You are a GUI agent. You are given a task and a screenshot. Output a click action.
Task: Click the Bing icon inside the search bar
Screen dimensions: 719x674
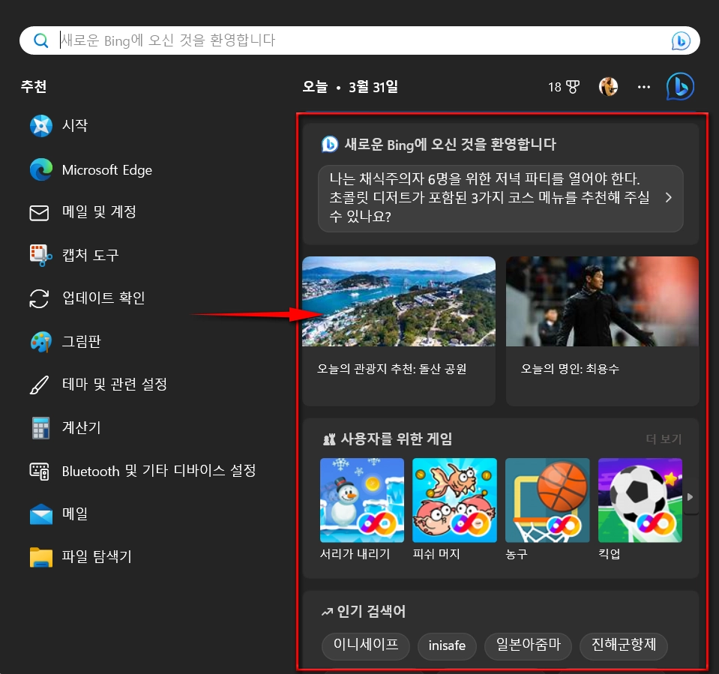(x=680, y=41)
